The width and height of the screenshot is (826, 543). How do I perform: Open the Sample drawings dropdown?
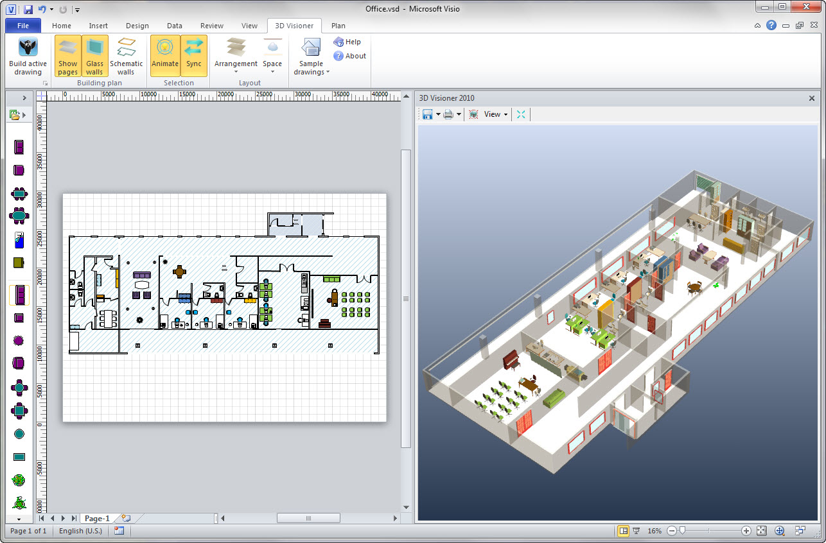[x=312, y=56]
